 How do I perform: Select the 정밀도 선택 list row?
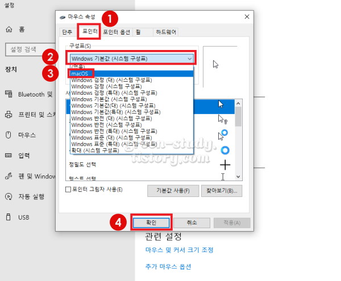150,165
